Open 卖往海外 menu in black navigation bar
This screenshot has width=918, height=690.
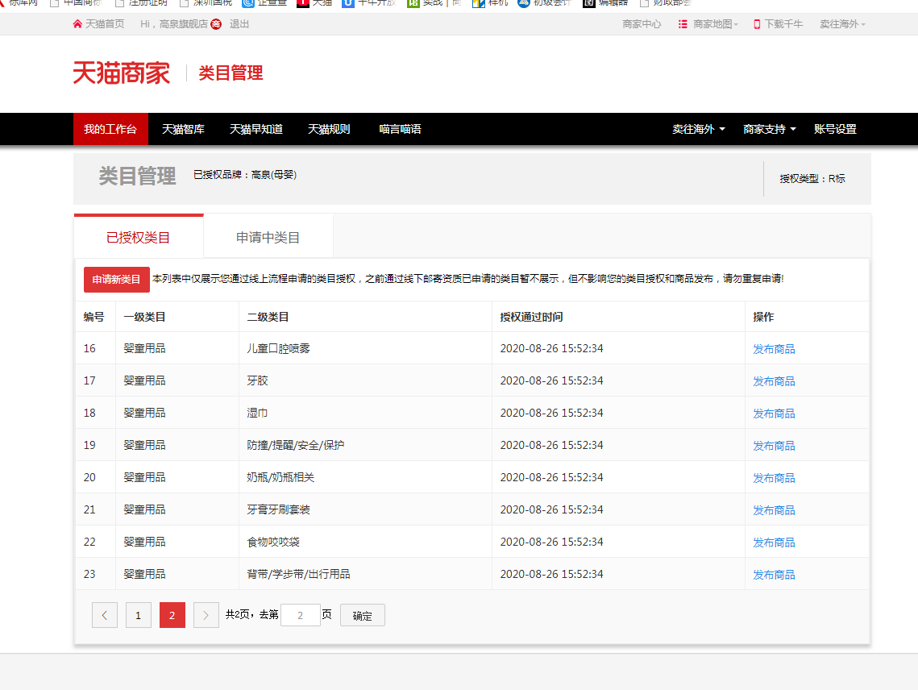point(699,129)
